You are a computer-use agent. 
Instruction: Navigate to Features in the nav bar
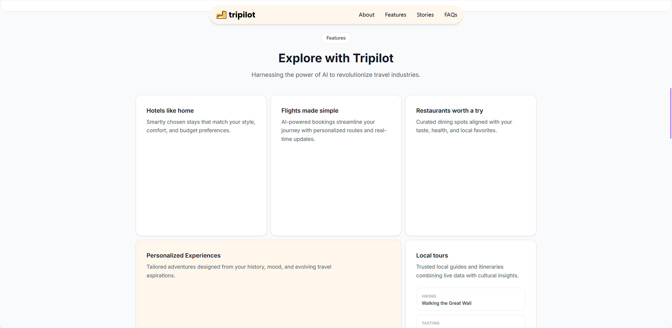(x=395, y=15)
